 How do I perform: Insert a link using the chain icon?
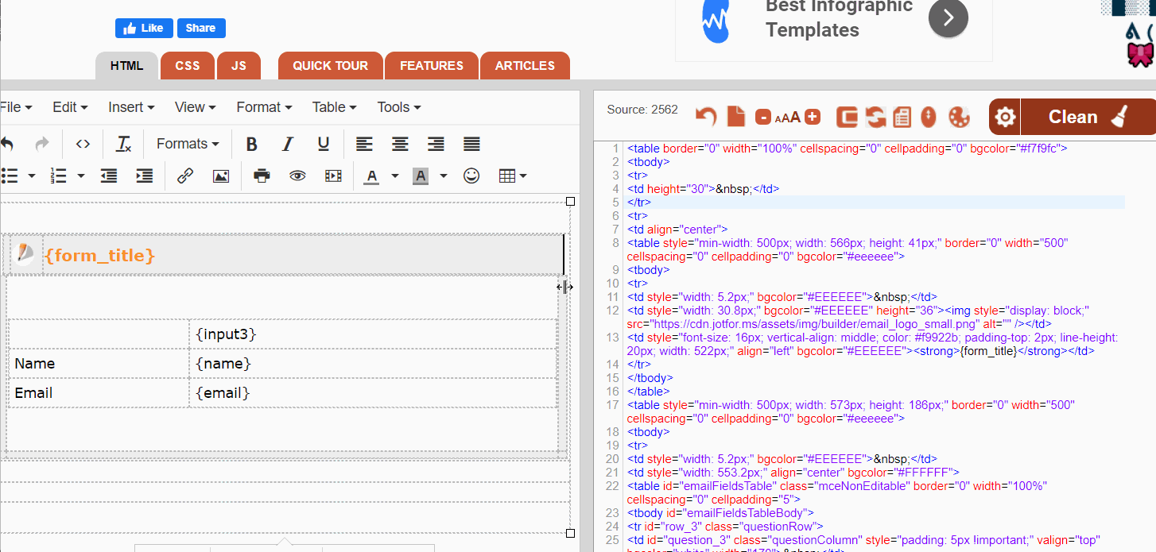click(185, 176)
